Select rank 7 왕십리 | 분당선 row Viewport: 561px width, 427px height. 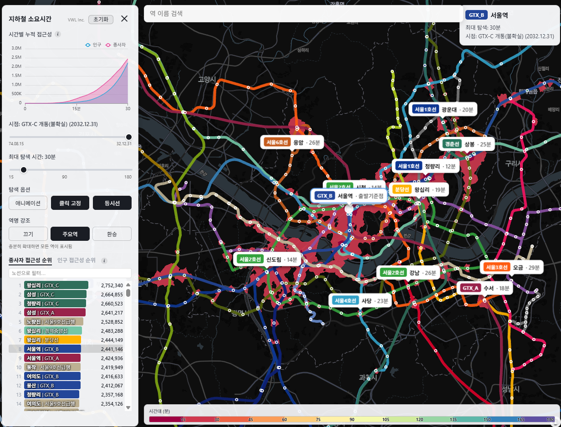tap(66, 340)
